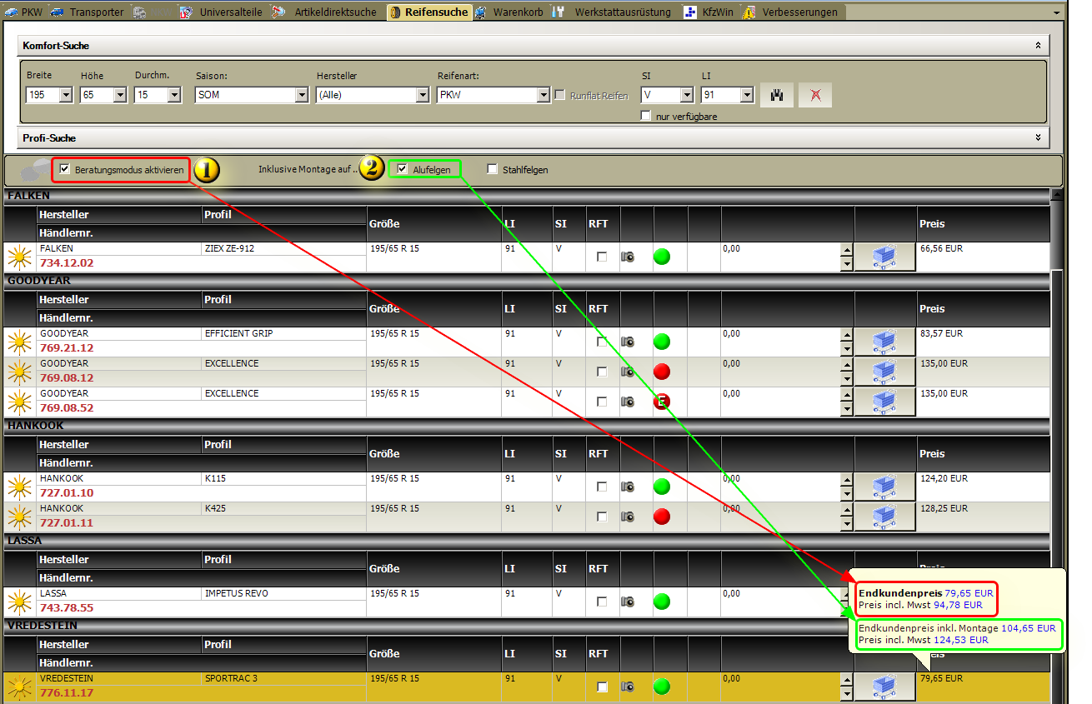1092x704 pixels.
Task: Switch to the PKW tab
Action: pos(24,12)
